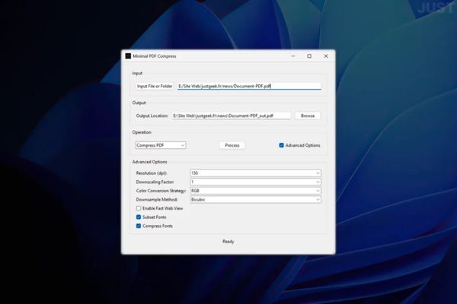Minimize the Minimal PDF Compress window
457x304 pixels.
(292, 56)
